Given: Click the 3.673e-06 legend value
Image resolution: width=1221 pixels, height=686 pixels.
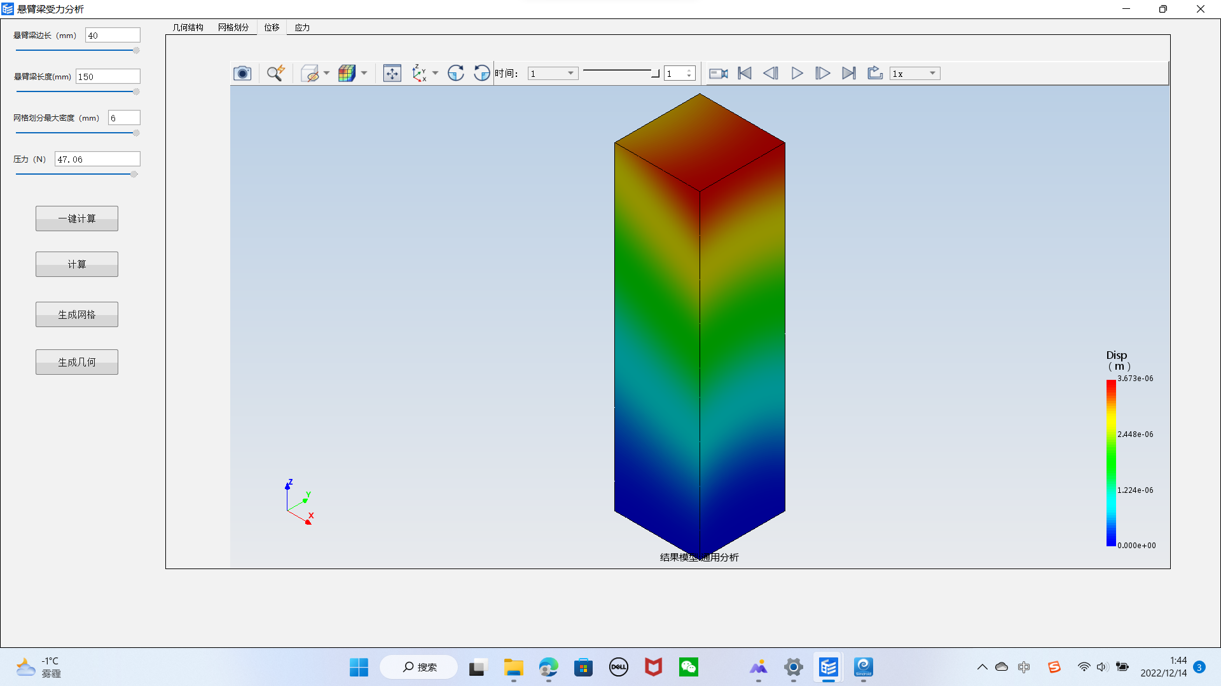Looking at the screenshot, I should (1135, 379).
